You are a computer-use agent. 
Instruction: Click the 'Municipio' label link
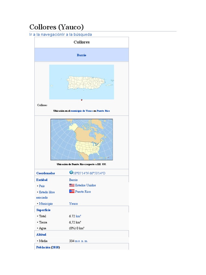[46, 204]
